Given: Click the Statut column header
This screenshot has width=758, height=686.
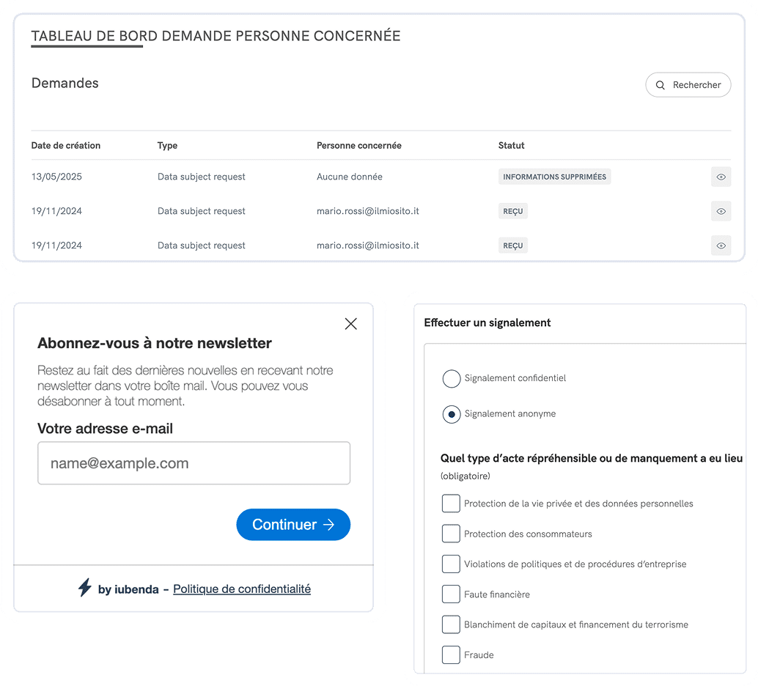Looking at the screenshot, I should click(x=511, y=145).
